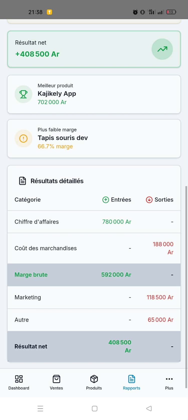The width and height of the screenshot is (188, 420).
Task: Open the Plus more-options menu
Action: click(169, 382)
